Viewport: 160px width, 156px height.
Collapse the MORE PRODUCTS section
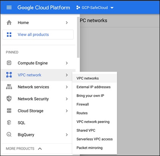point(40,149)
